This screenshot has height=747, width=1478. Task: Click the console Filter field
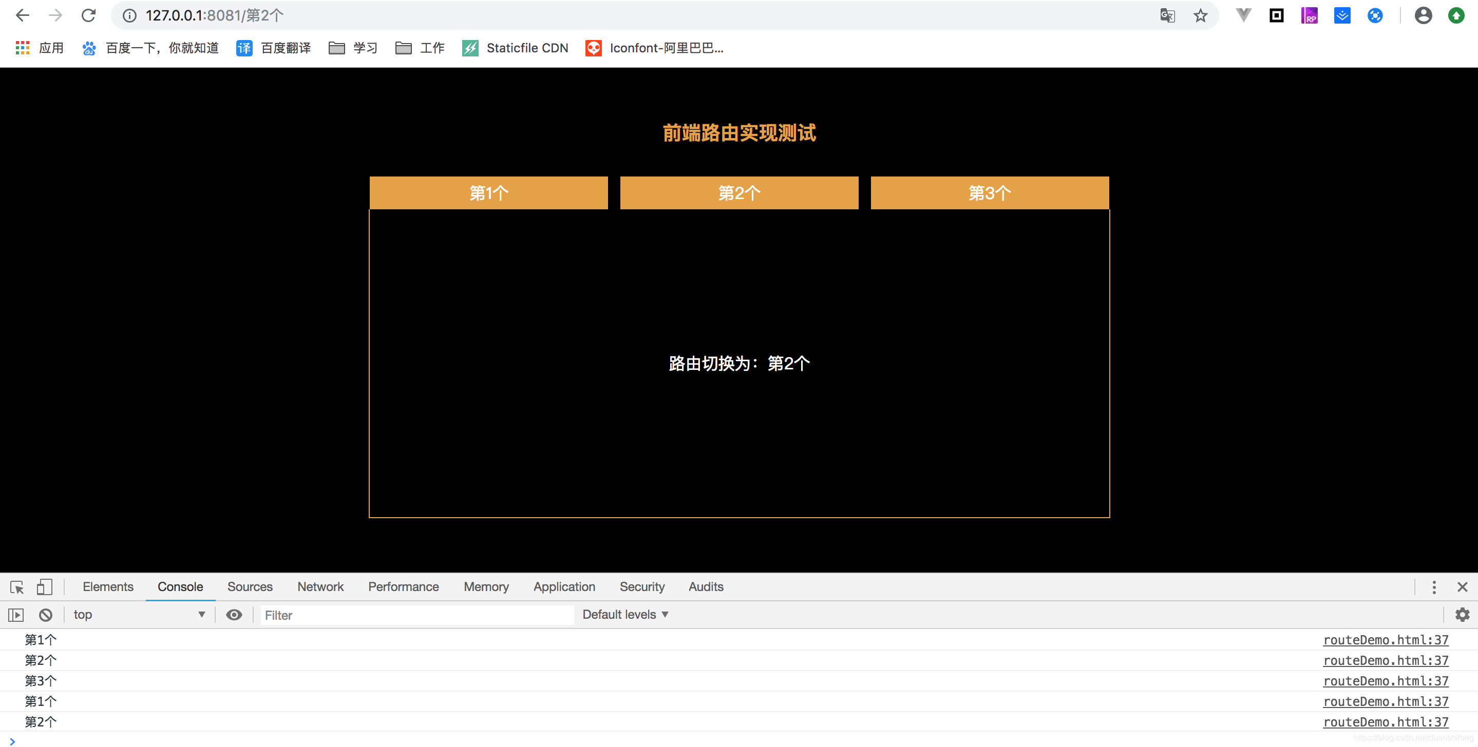click(417, 615)
